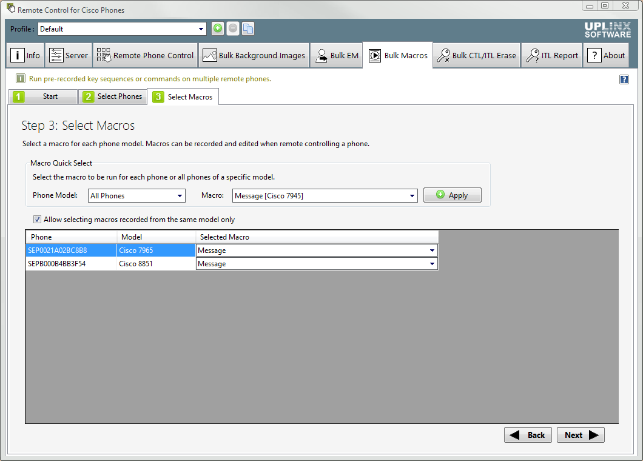643x461 pixels.
Task: Click the green info icon beside description
Action: click(x=21, y=78)
